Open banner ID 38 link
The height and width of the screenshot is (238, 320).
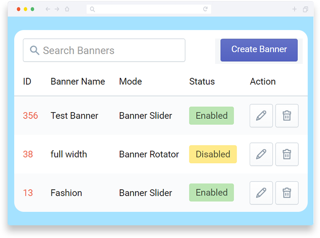[28, 154]
